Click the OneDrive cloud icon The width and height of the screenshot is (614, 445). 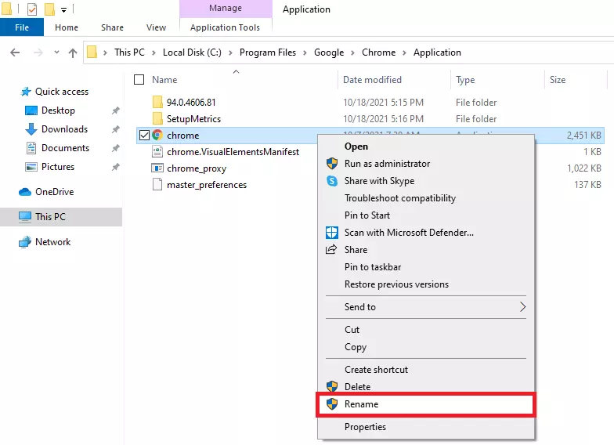coord(25,192)
